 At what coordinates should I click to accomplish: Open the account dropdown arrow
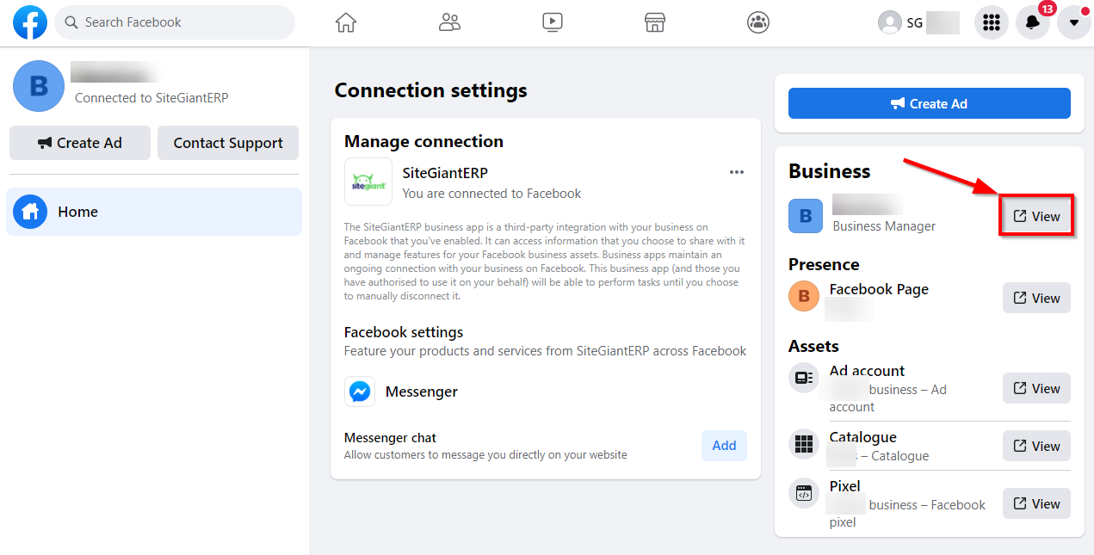pos(1073,22)
